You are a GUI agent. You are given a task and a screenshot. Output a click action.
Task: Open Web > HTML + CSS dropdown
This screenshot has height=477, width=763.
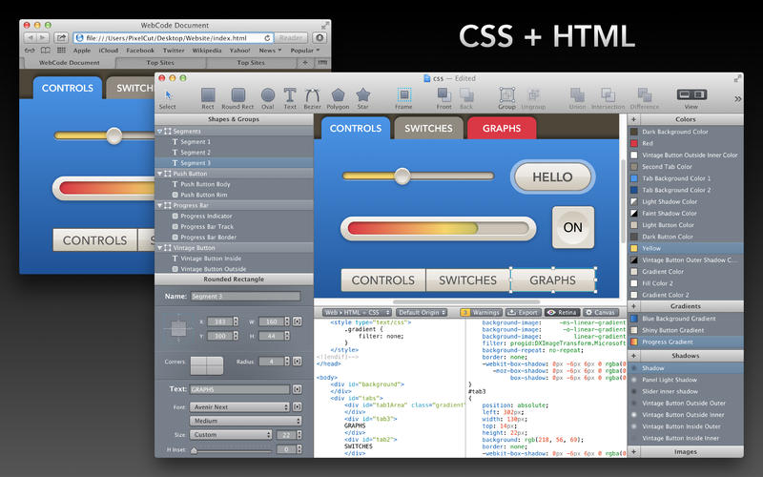tap(357, 313)
